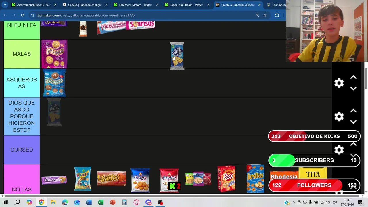Pick the Fideitos snack image

[x=140, y=180]
